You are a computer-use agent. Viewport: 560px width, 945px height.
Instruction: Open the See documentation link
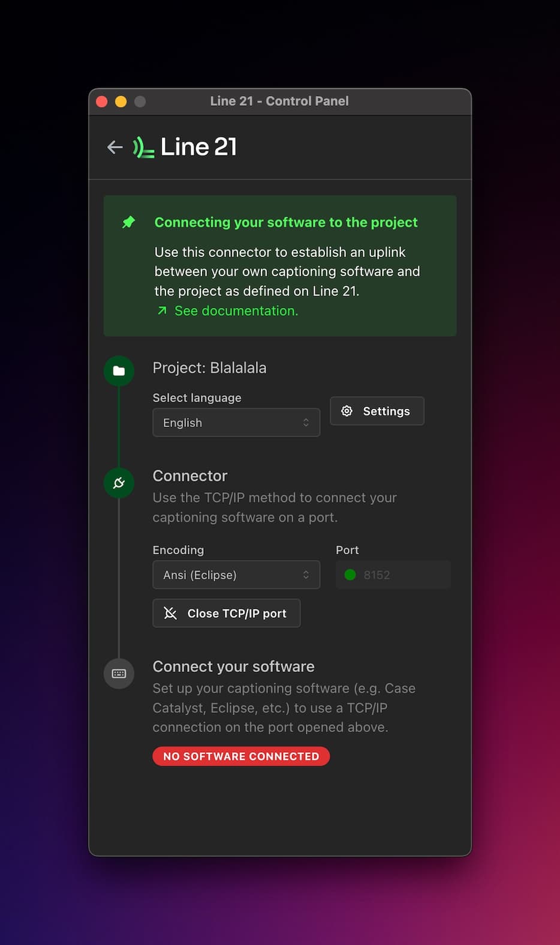click(236, 311)
